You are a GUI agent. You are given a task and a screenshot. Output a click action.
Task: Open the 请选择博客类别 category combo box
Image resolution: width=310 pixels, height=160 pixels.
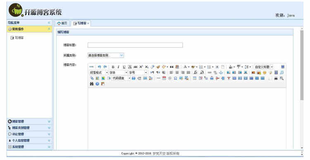point(105,55)
